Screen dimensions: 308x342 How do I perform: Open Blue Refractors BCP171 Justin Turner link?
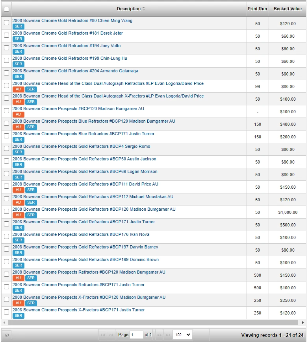(83, 134)
